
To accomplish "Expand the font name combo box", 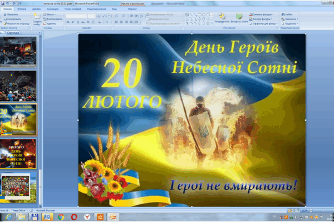I will [x=76, y=16].
